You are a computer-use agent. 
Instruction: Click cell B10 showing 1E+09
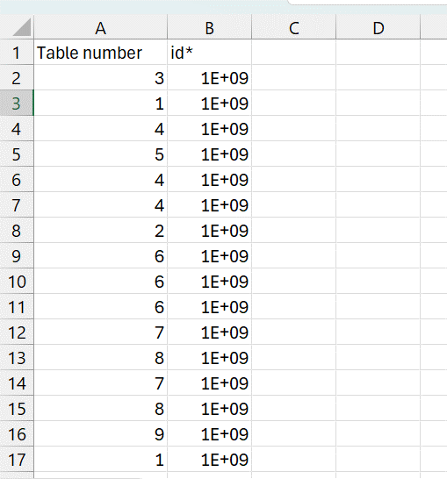[209, 282]
